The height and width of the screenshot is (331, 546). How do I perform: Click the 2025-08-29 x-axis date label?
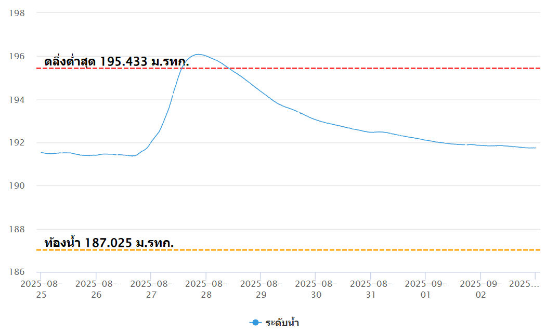click(x=261, y=289)
